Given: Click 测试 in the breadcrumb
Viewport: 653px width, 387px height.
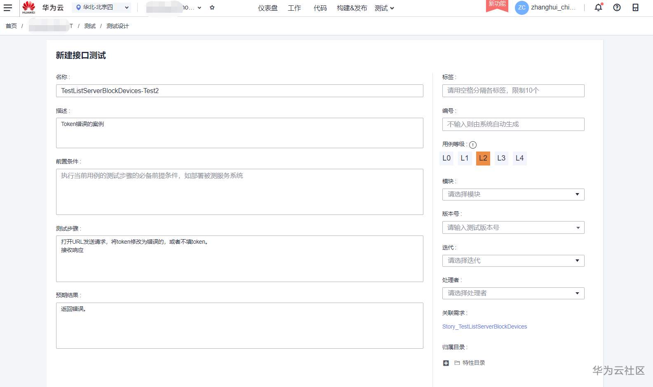Looking at the screenshot, I should coord(90,26).
